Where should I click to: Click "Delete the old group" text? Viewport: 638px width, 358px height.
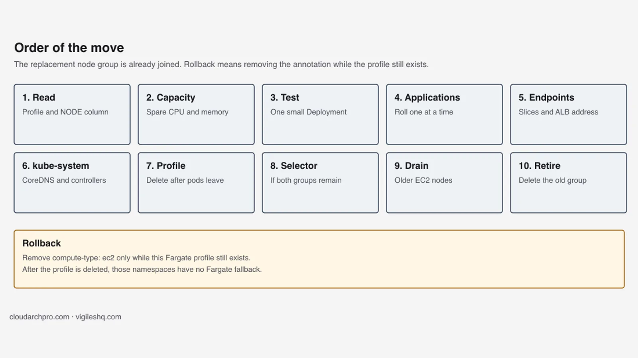(553, 180)
